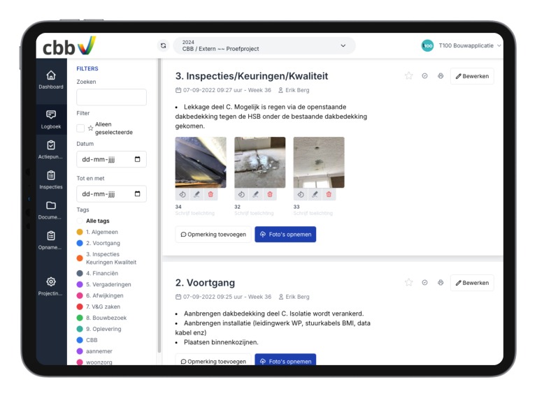Rotate photo 34
The image size is (537, 398).
(x=182, y=195)
